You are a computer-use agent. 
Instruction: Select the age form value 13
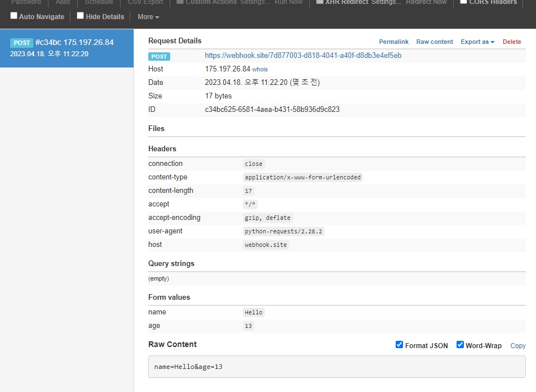(x=248, y=326)
